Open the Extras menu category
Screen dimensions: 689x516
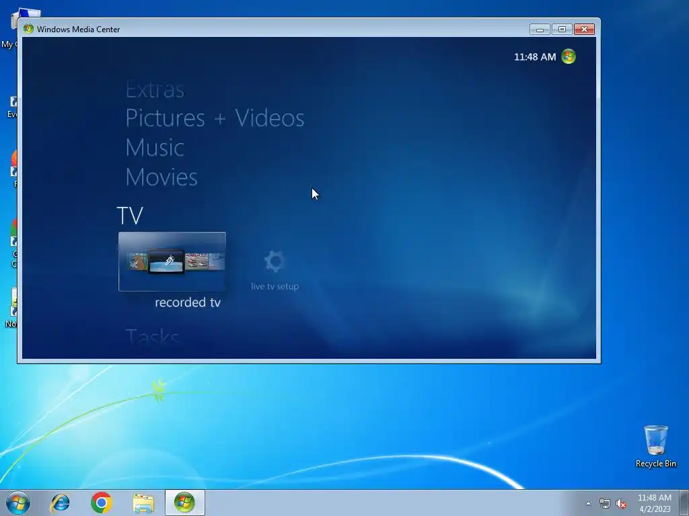tap(155, 89)
